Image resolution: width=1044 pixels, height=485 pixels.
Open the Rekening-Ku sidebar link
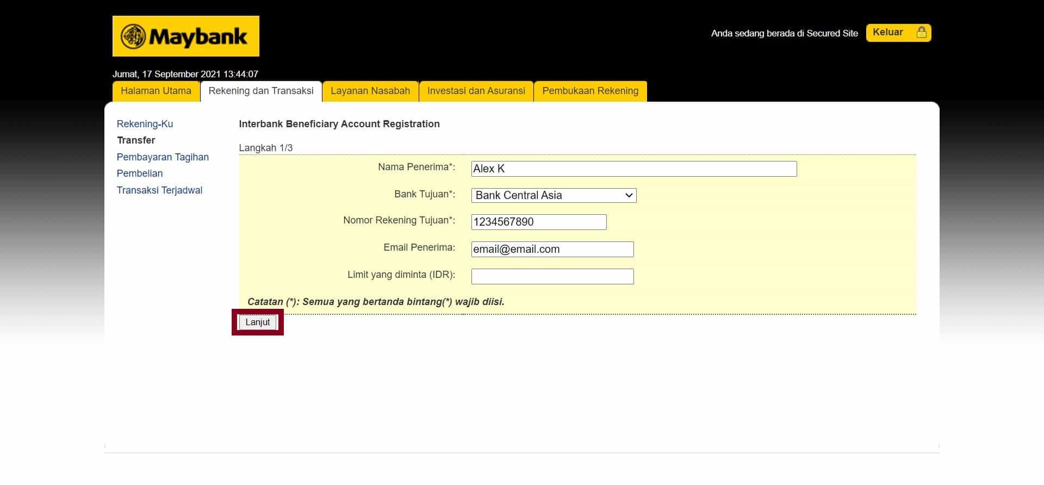pyautogui.click(x=145, y=124)
